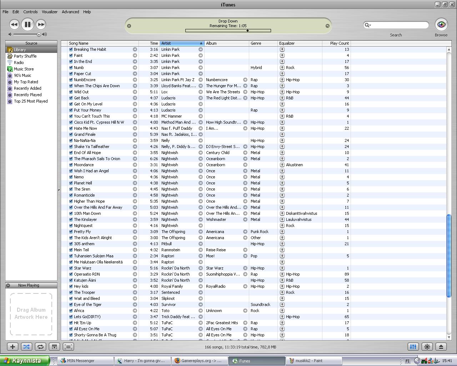Screen dimensions: 457x366
Task: Turn on the visualizer button
Action: pos(427,347)
